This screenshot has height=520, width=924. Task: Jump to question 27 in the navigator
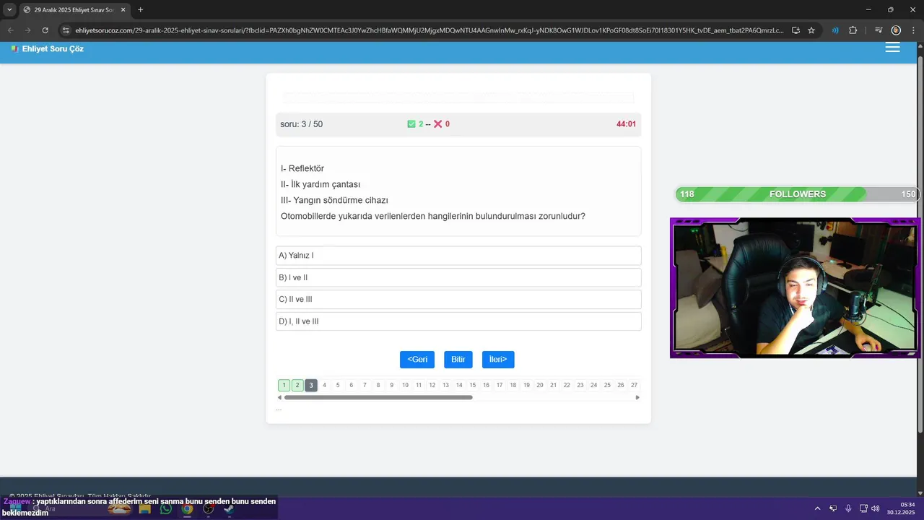[x=634, y=386]
